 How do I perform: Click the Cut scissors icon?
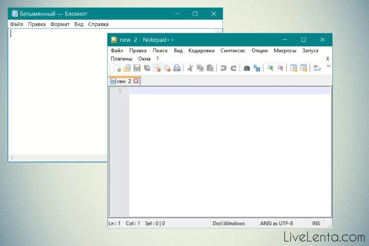190,68
